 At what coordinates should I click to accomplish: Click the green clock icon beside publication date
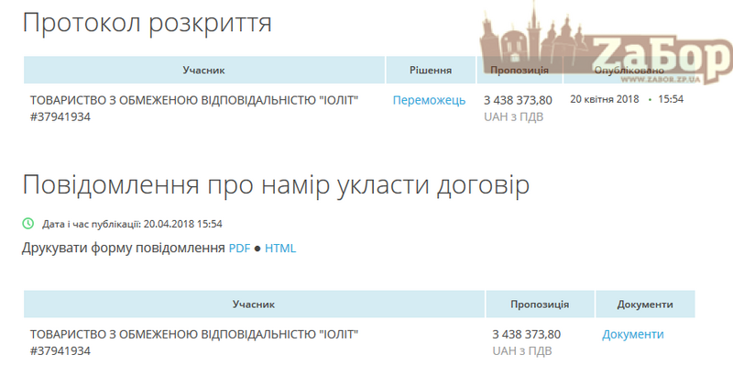coord(27,223)
